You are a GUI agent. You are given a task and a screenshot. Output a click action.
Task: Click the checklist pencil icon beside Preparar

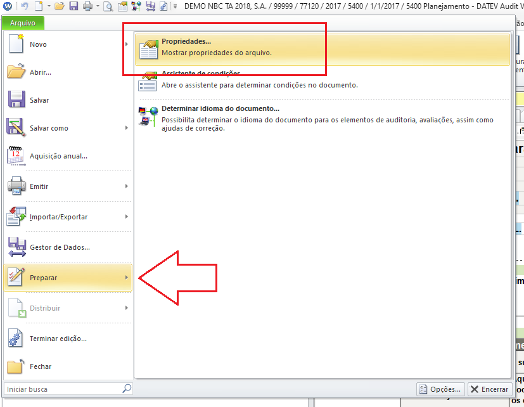point(16,277)
